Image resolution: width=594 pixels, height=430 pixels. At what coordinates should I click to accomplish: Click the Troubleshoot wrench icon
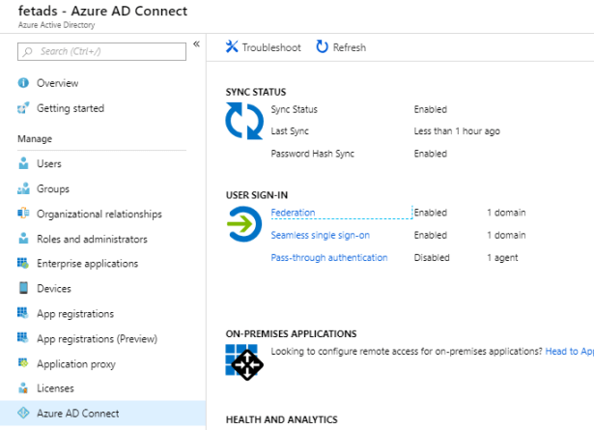coord(232,47)
